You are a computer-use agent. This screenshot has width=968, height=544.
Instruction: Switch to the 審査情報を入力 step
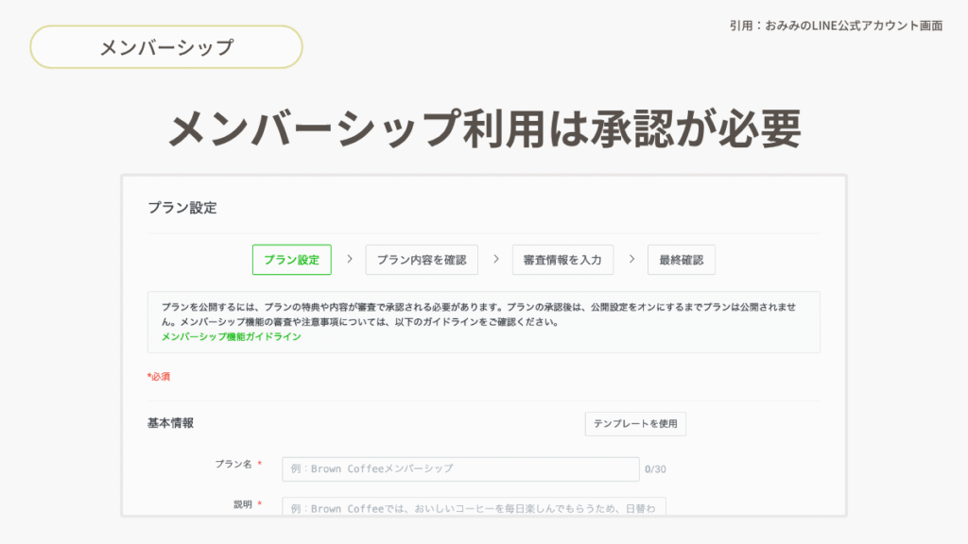[x=562, y=260]
